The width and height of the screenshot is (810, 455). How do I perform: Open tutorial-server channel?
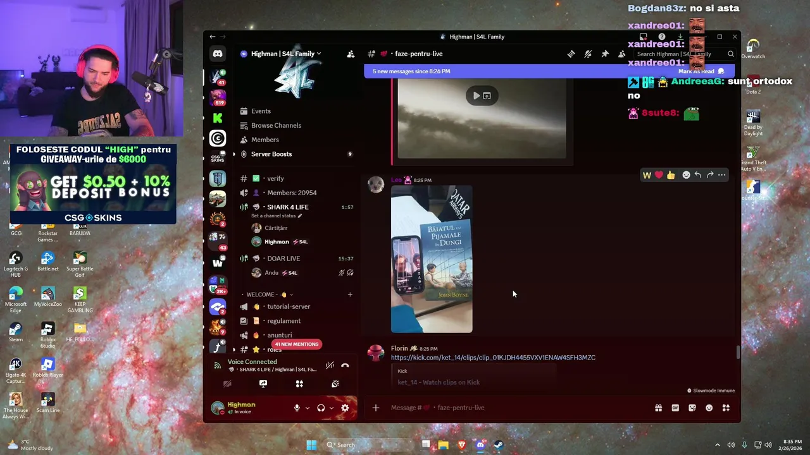pos(289,306)
